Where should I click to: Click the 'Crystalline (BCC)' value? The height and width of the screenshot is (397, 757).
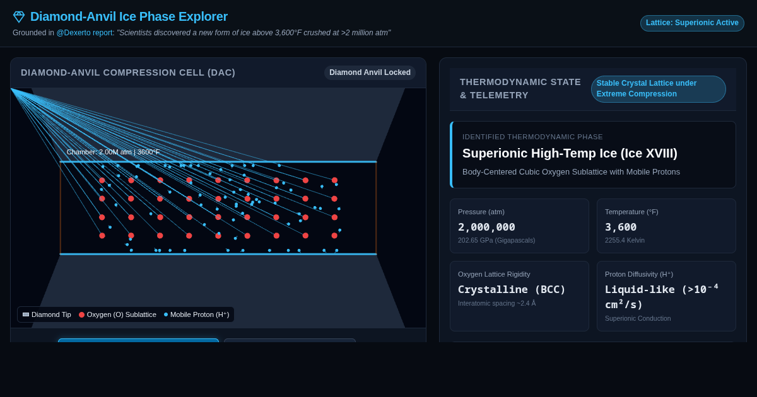tap(512, 289)
